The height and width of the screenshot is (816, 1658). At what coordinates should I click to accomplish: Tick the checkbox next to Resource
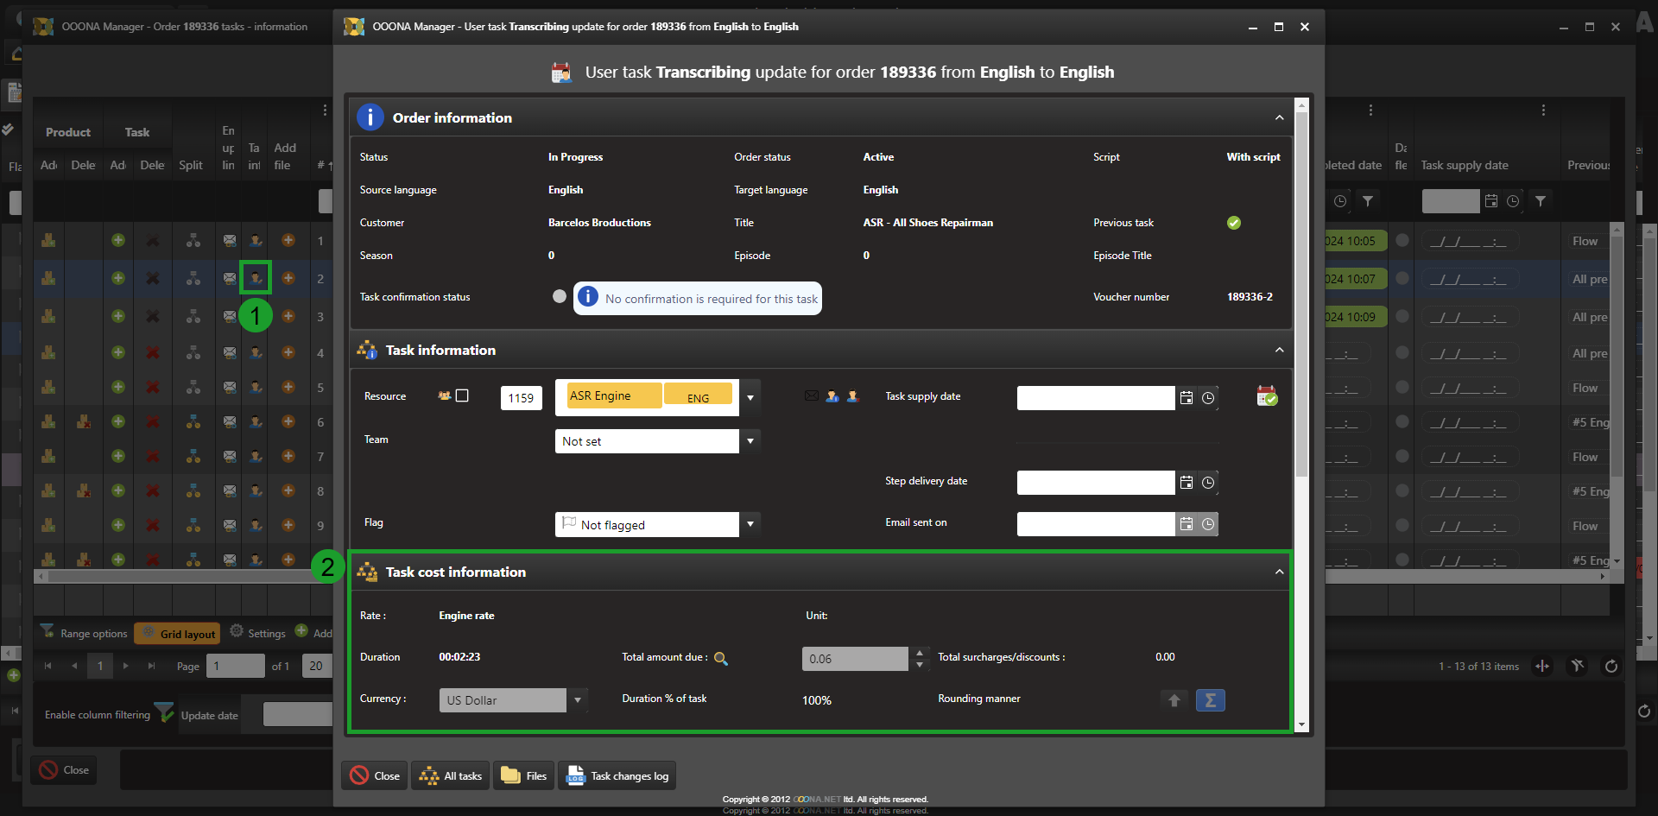(x=462, y=395)
